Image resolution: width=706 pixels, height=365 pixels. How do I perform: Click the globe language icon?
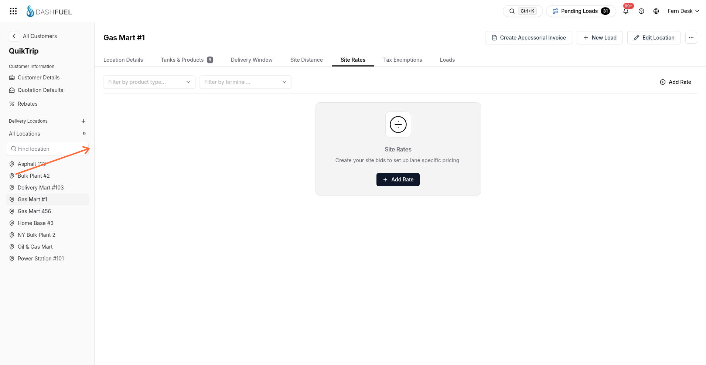click(656, 11)
